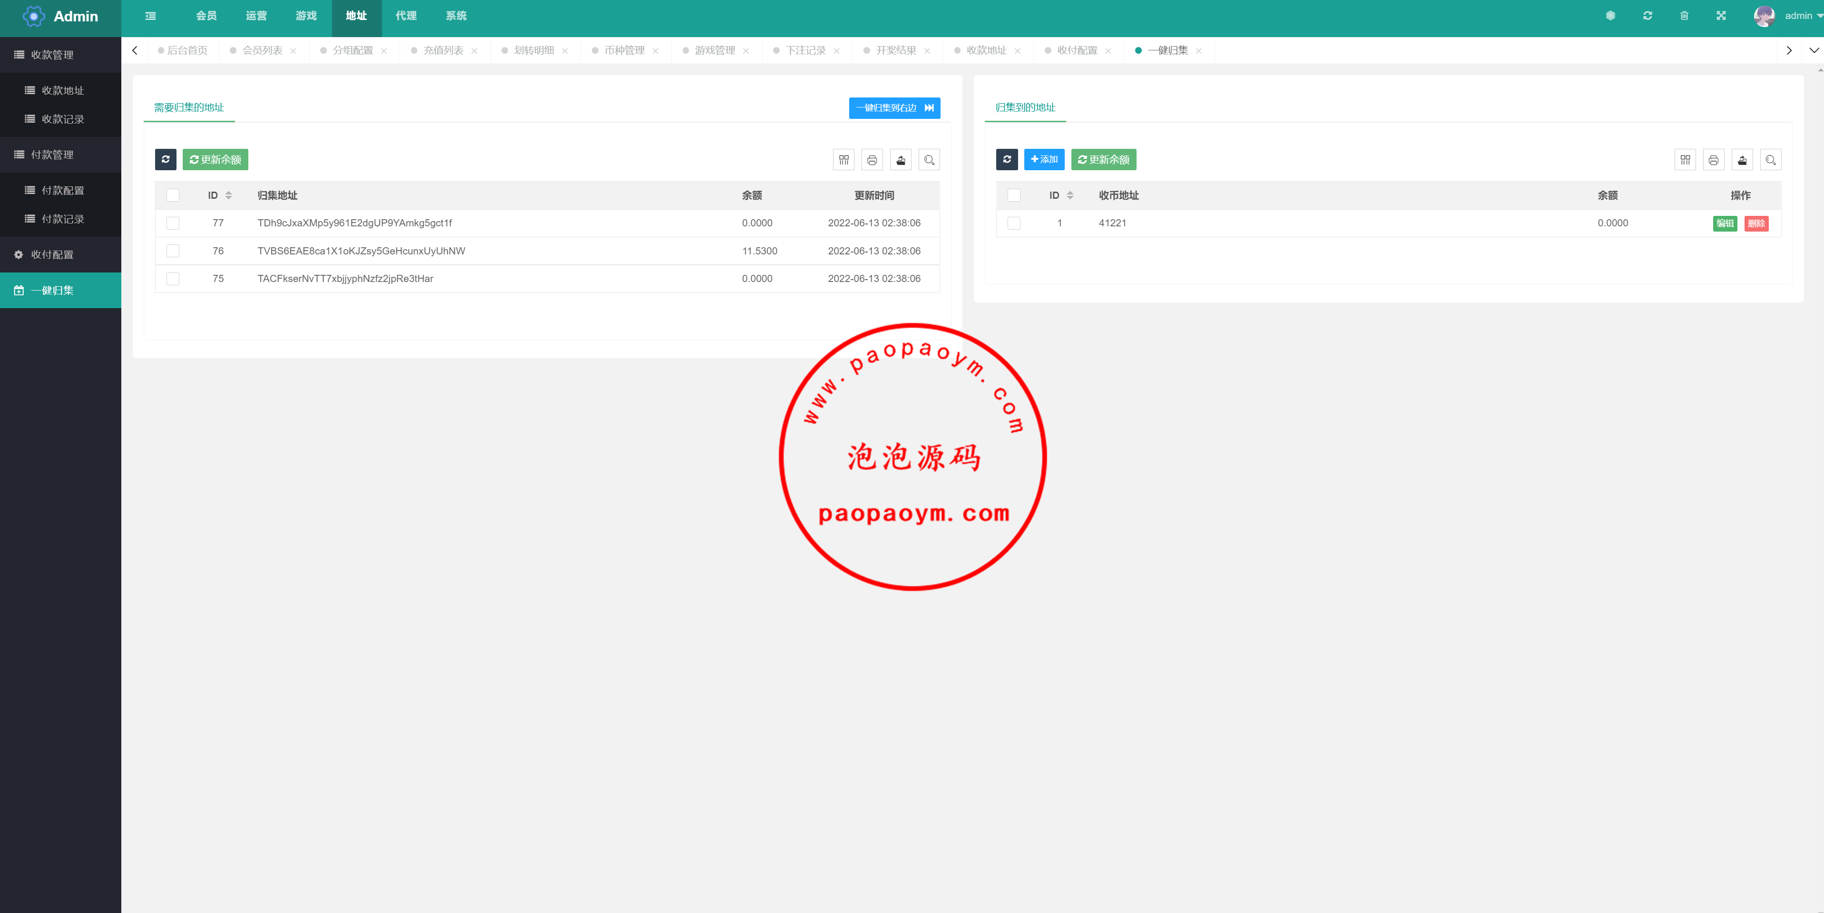Check the checkbox for row ID 76
Viewport: 1824px width, 913px height.
tap(173, 251)
